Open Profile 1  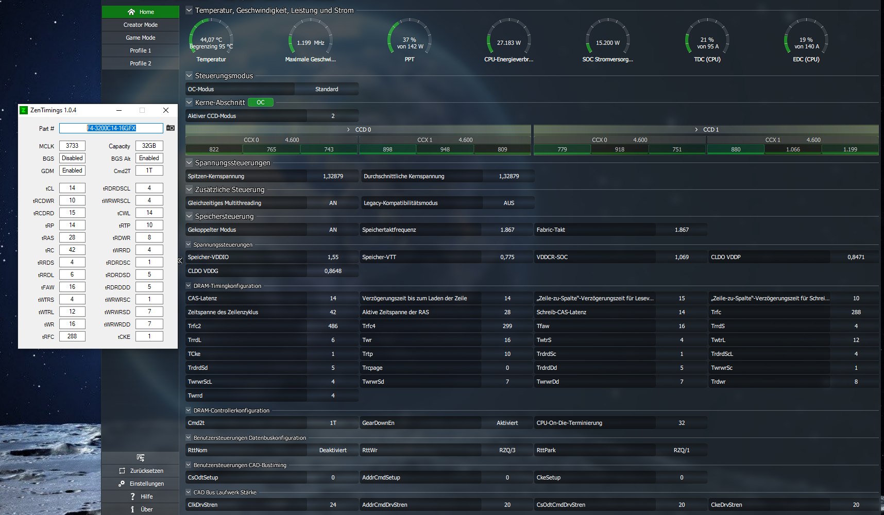(x=141, y=50)
